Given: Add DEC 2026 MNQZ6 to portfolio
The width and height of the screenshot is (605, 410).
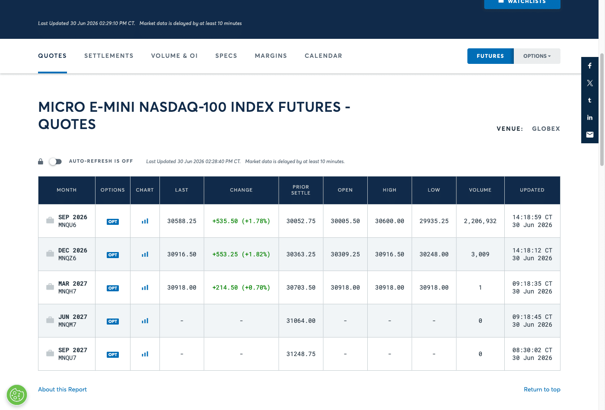Looking at the screenshot, I should (50, 253).
